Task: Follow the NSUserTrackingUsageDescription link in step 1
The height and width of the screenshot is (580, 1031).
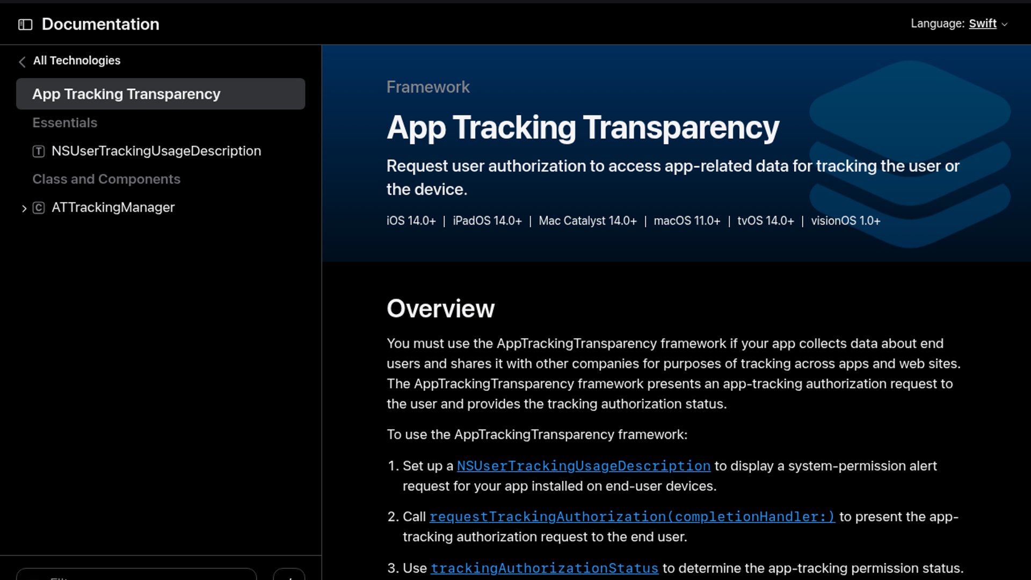Action: tap(584, 466)
